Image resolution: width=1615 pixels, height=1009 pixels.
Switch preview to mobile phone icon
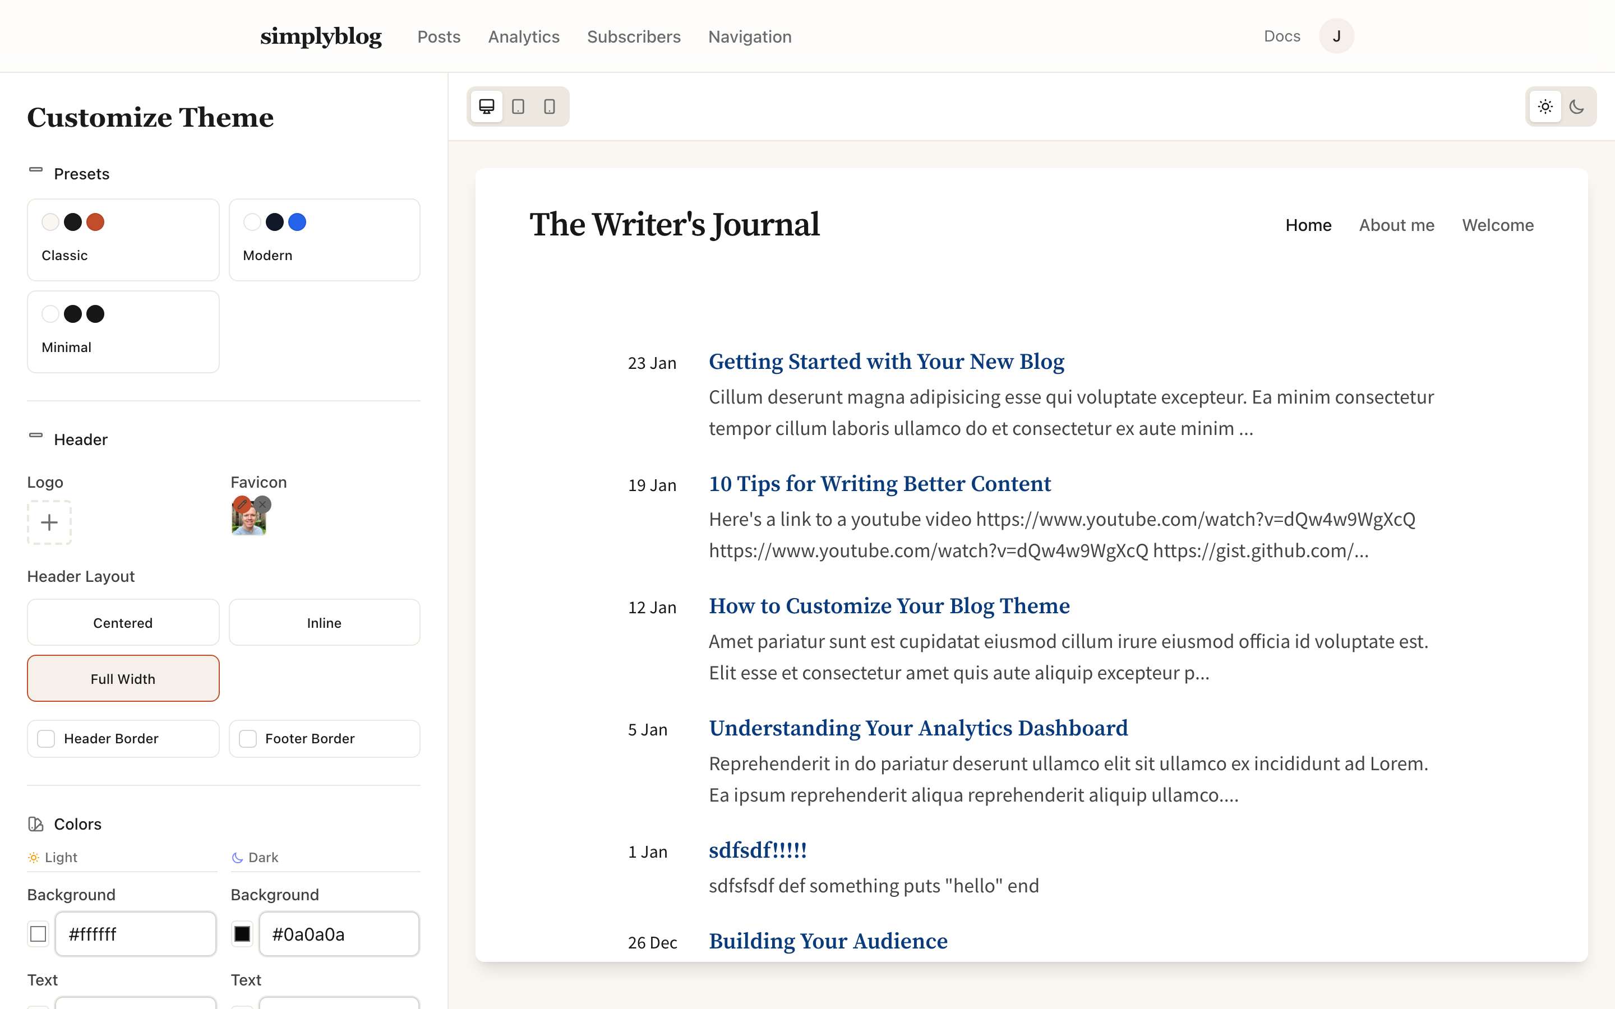(549, 107)
